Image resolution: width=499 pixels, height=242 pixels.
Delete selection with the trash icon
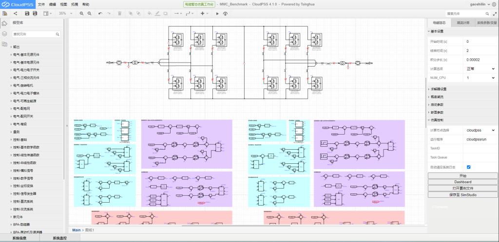click(119, 14)
